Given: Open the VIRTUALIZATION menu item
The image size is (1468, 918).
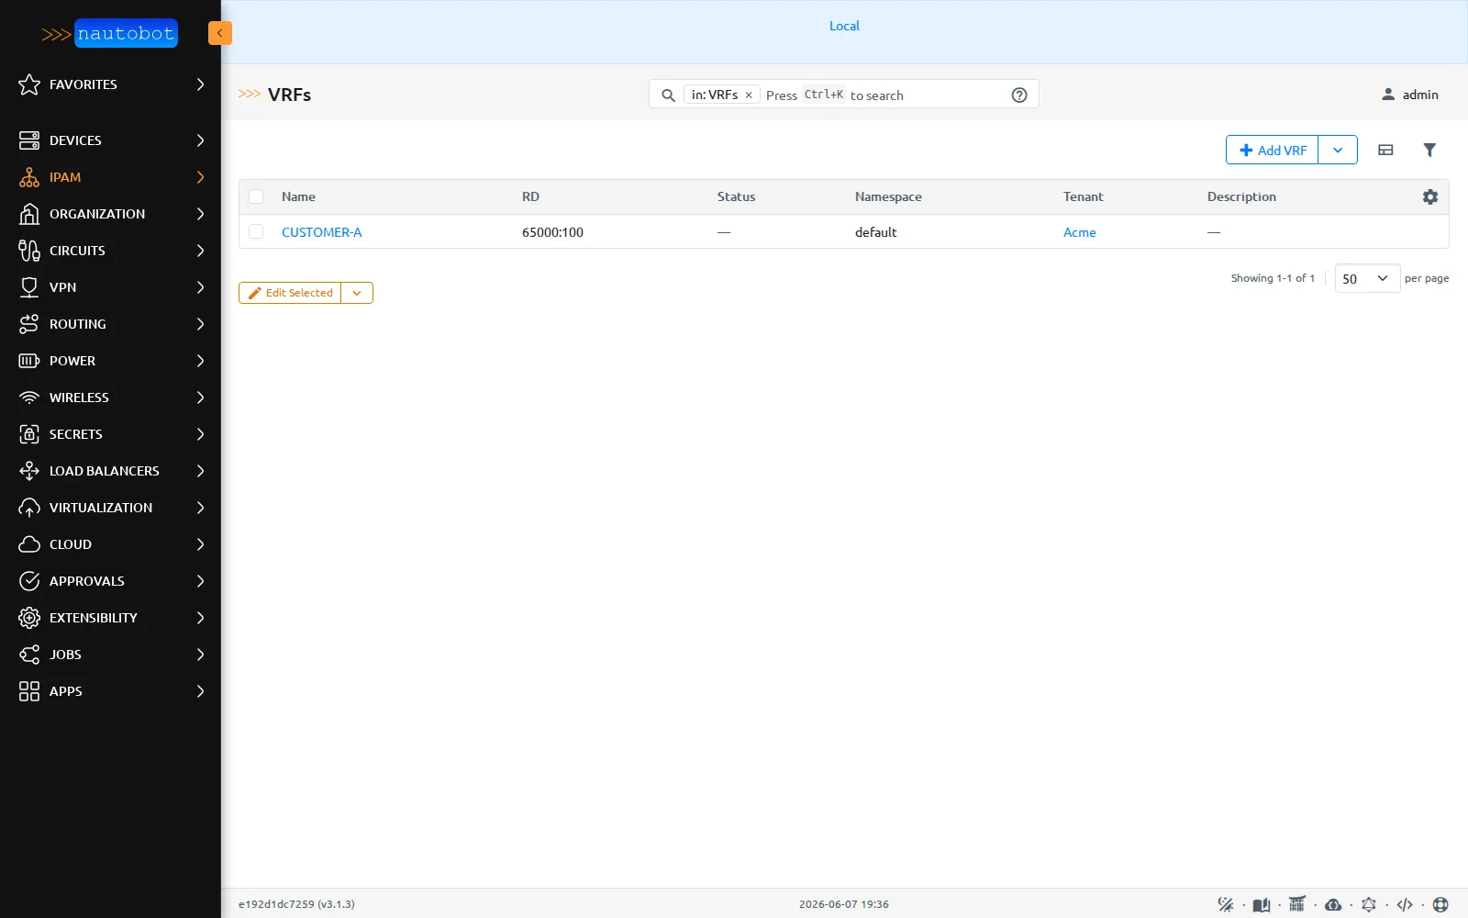Looking at the screenshot, I should pyautogui.click(x=110, y=508).
